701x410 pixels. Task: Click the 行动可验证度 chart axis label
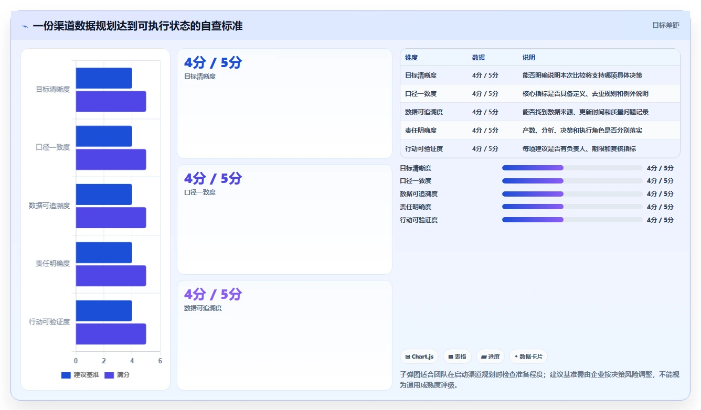coord(49,322)
